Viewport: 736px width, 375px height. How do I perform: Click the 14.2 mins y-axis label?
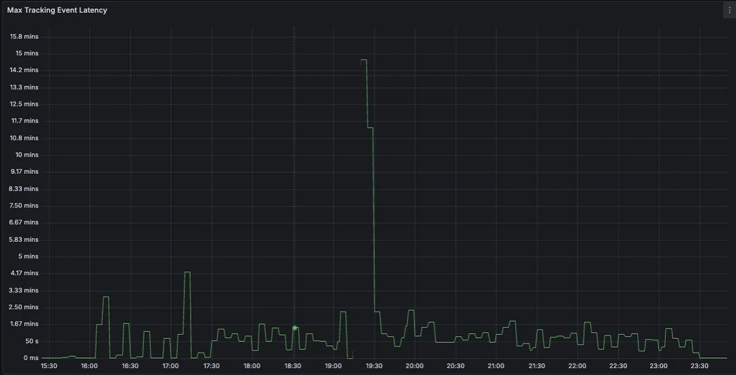[x=25, y=70]
